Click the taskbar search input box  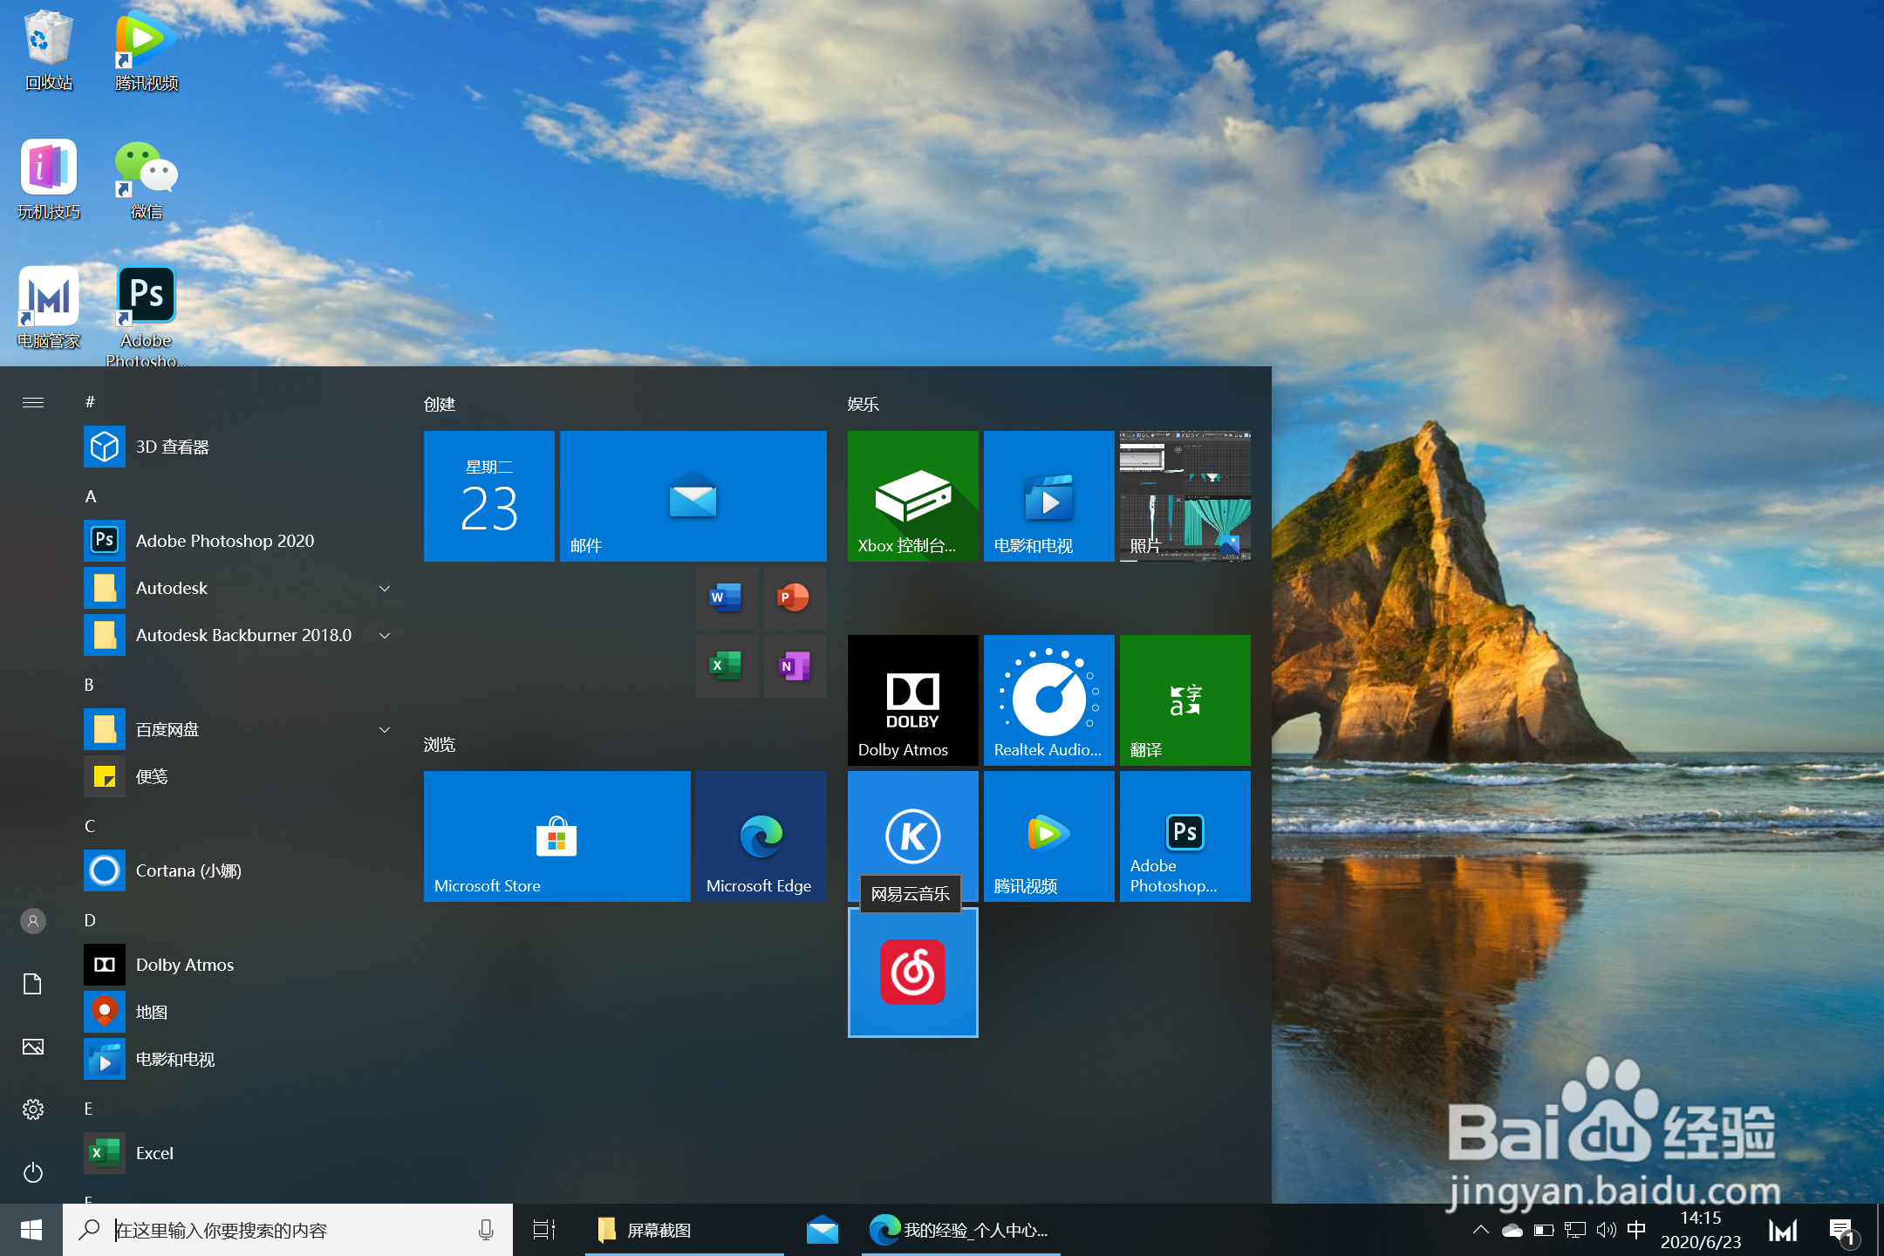(x=288, y=1230)
